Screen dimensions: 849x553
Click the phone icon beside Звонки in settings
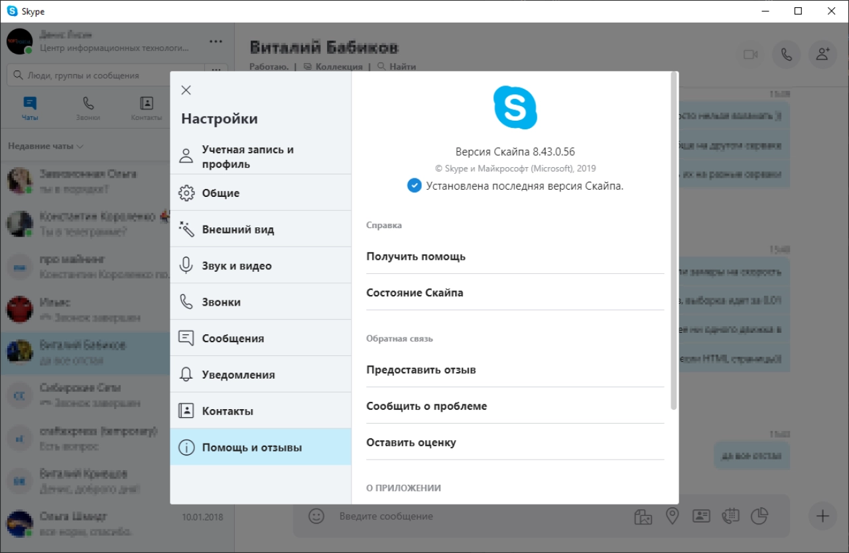coord(186,302)
